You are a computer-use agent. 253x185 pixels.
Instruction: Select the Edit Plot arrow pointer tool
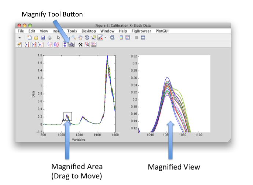(x=58, y=38)
